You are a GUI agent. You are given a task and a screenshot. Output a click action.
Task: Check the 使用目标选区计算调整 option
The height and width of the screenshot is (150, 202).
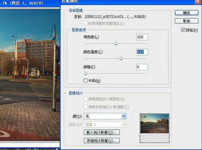86,107
